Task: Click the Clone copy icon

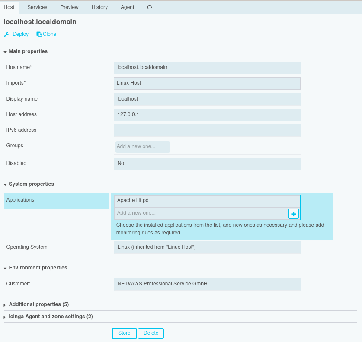Action: pos(39,34)
